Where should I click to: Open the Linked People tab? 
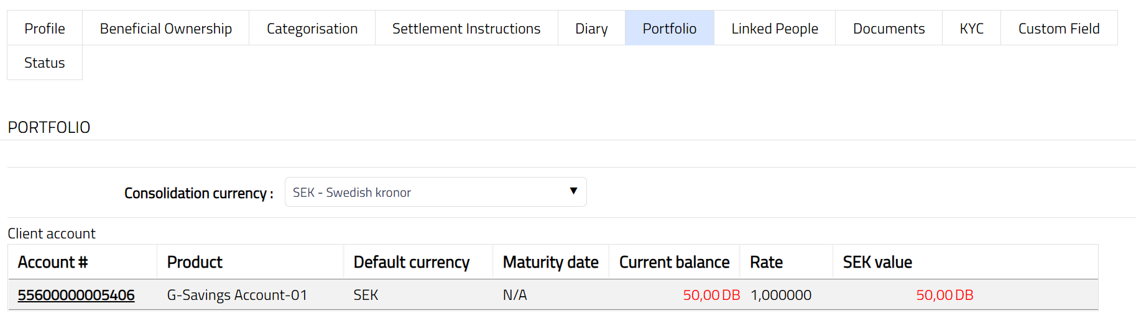[x=774, y=29]
